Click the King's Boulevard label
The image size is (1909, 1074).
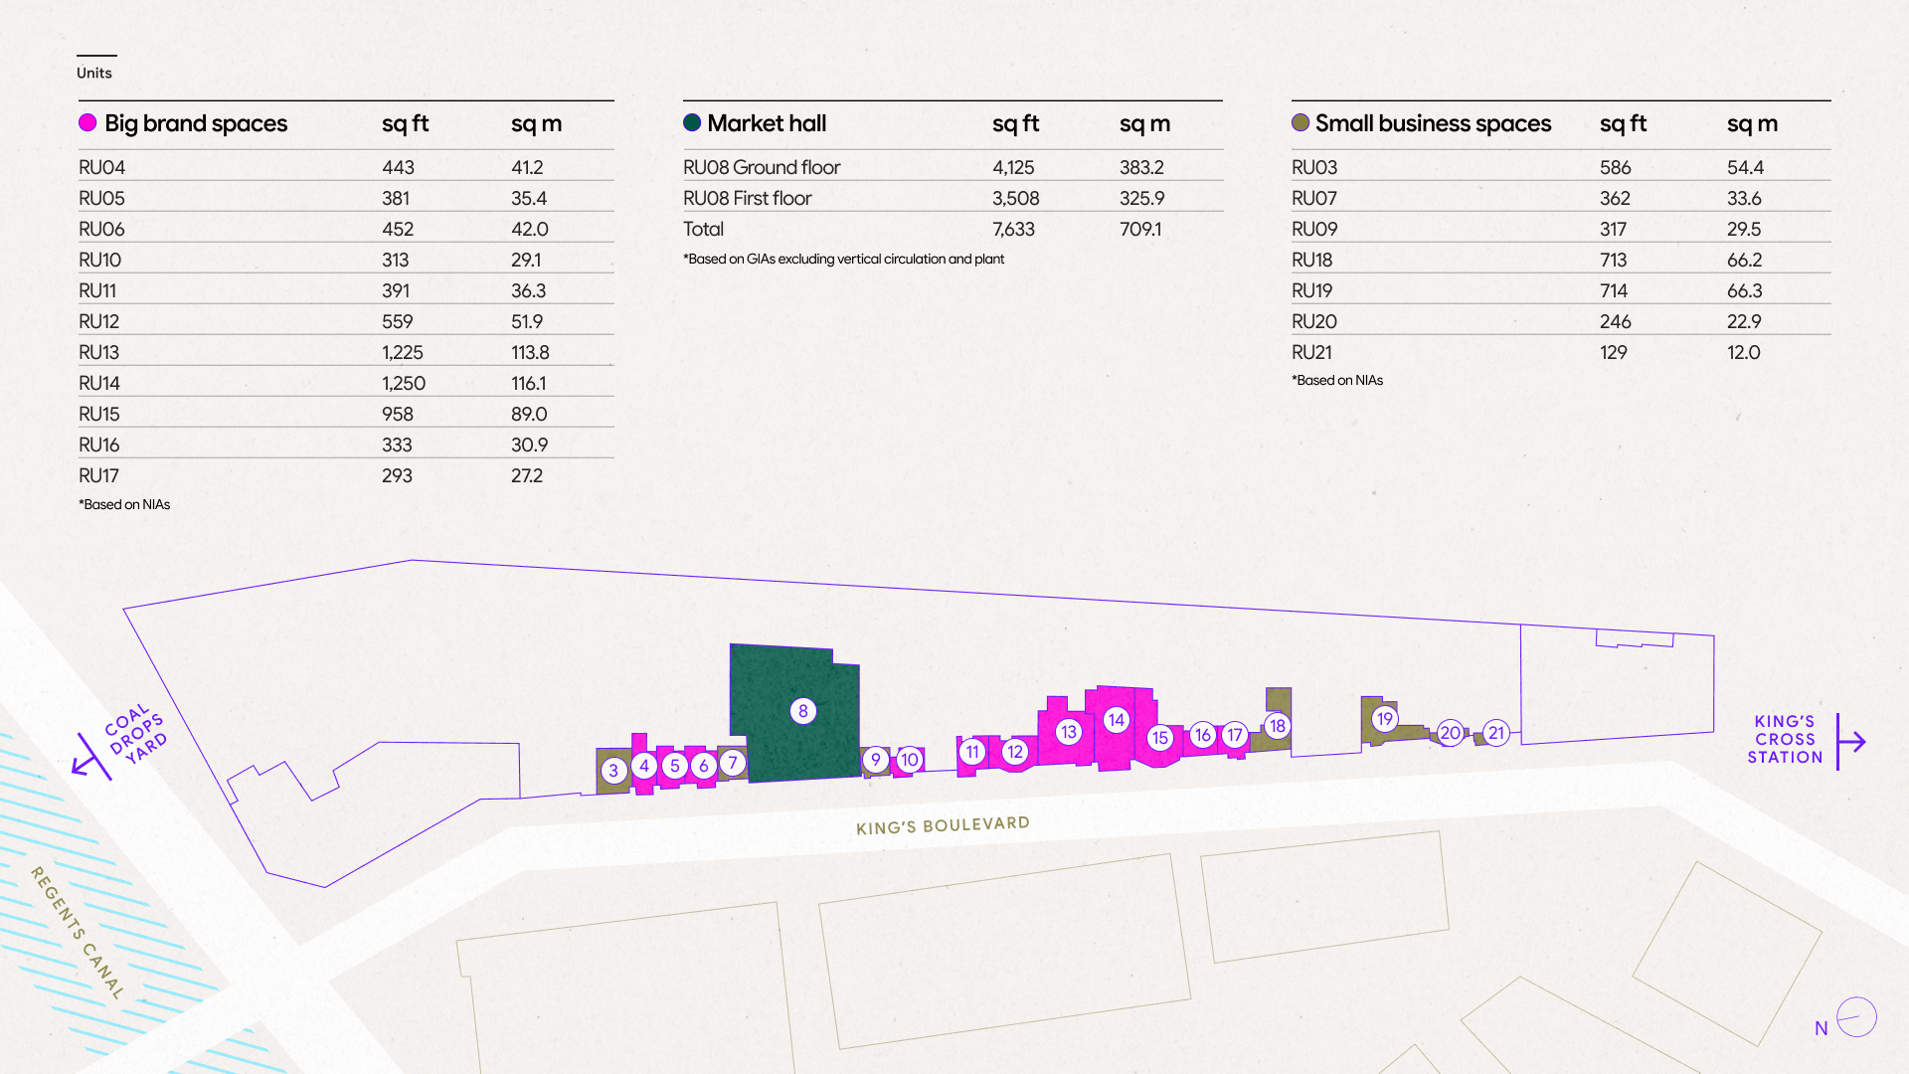pyautogui.click(x=943, y=825)
